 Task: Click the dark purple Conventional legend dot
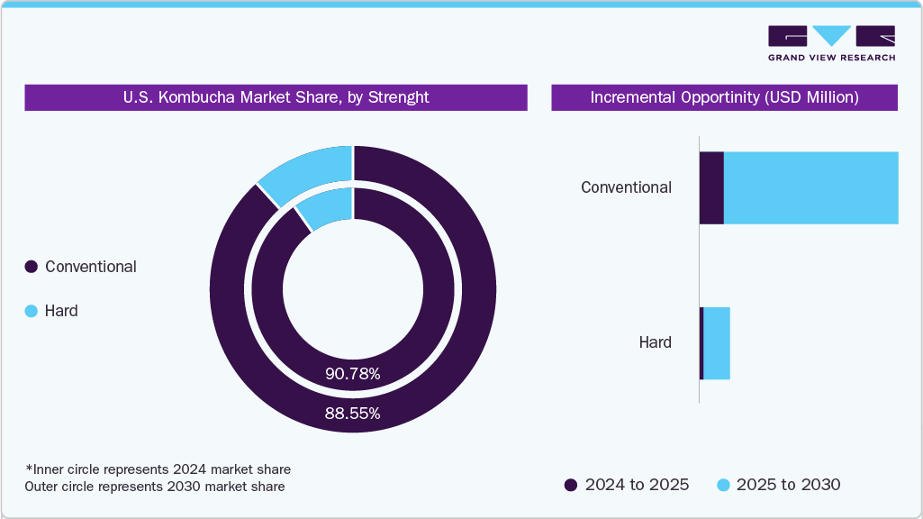click(x=32, y=267)
